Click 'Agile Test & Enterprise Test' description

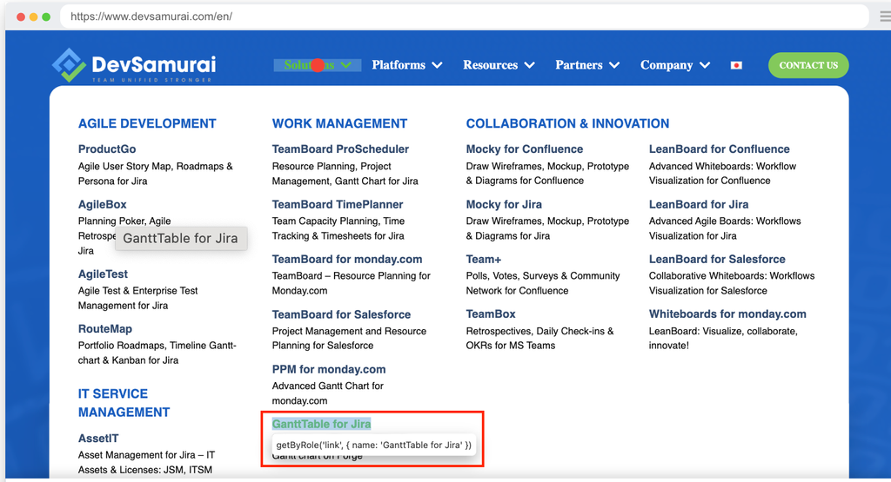tap(138, 298)
